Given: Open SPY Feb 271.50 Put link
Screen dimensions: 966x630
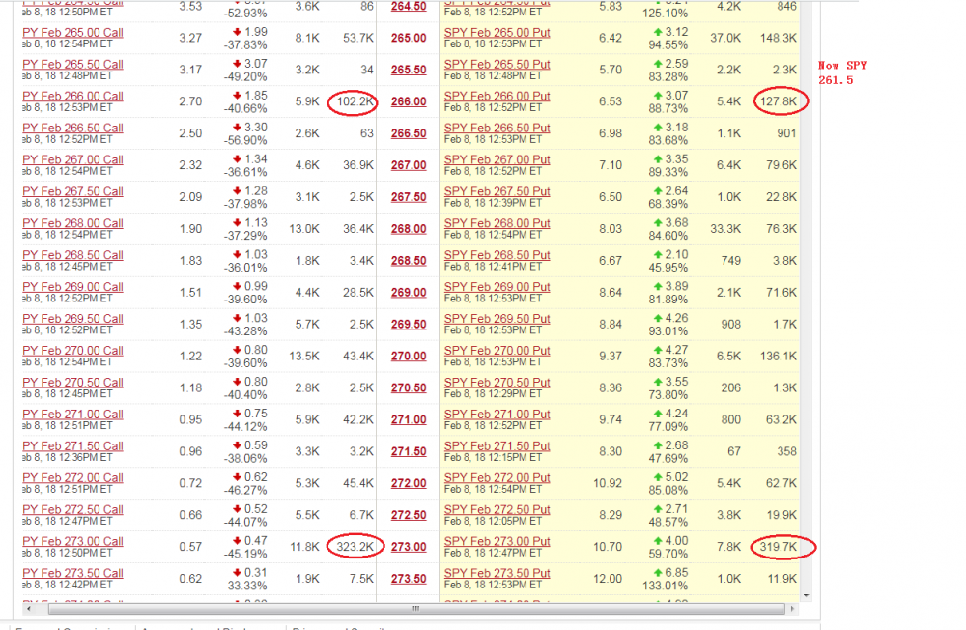Looking at the screenshot, I should (x=497, y=446).
